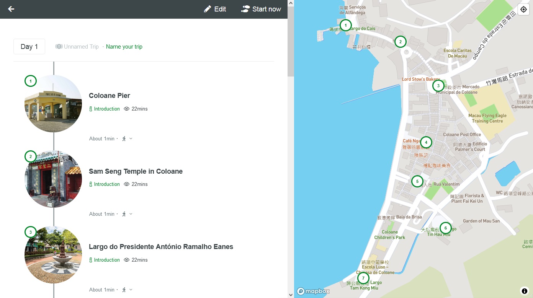533x298 pixels.
Task: Click map marker 6 near Tin Hau
Action: click(x=445, y=228)
